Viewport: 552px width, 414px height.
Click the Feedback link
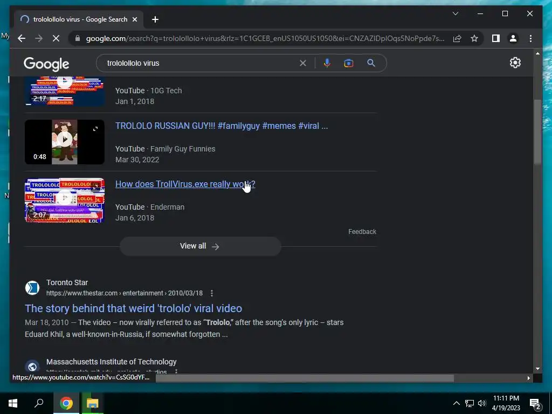coord(362,232)
